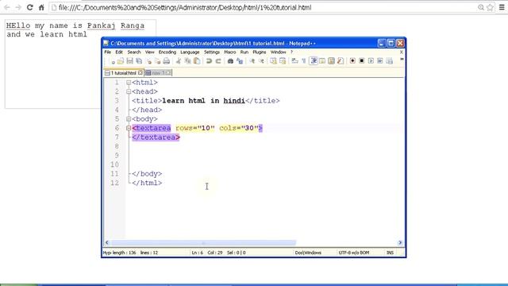Open the Search menu

click(x=134, y=52)
